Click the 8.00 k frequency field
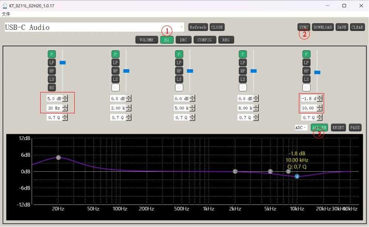This screenshot has width=369, height=227. [245, 108]
